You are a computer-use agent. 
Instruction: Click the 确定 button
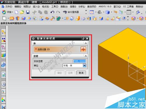click(60, 73)
